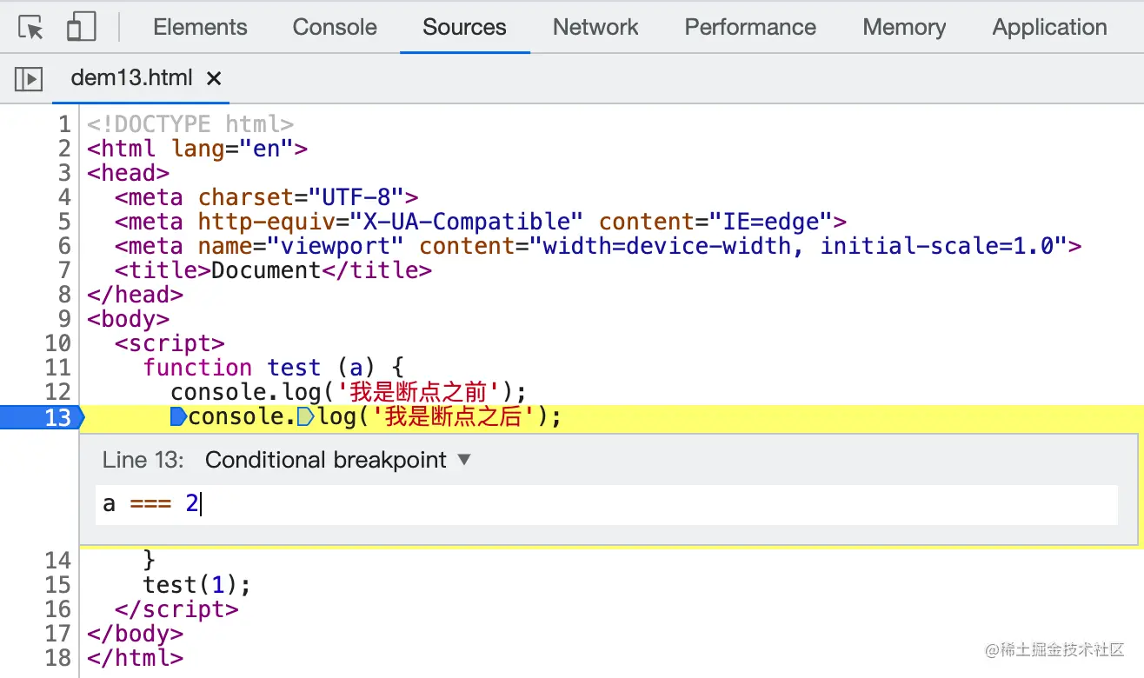
Task: Open the Network tab
Action: point(595,27)
